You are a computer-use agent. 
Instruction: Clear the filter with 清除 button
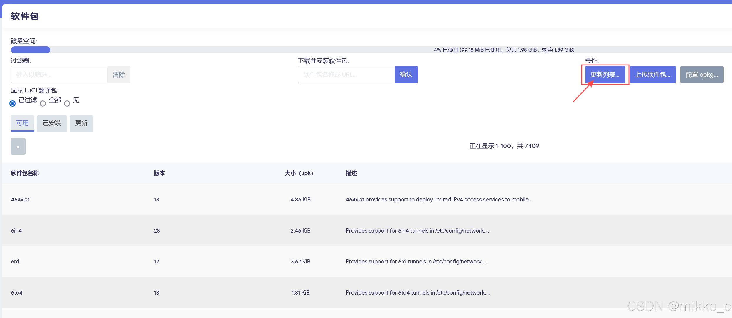click(x=119, y=75)
